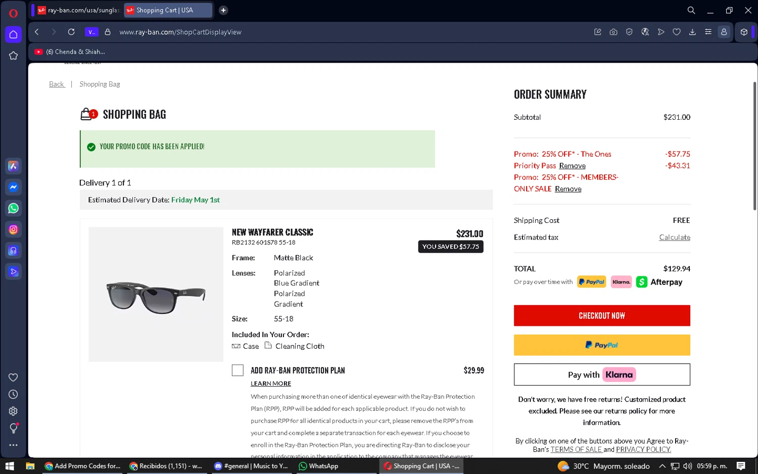The height and width of the screenshot is (474, 758).
Task: Open Aria AI icon in sidebar
Action: point(13,166)
